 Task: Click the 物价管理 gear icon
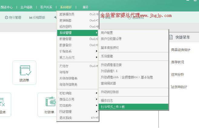[6, 18]
